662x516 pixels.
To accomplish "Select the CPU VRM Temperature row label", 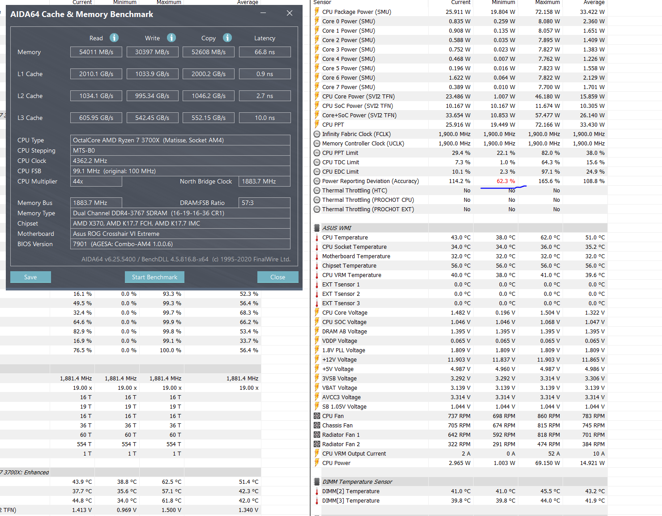I will [352, 275].
